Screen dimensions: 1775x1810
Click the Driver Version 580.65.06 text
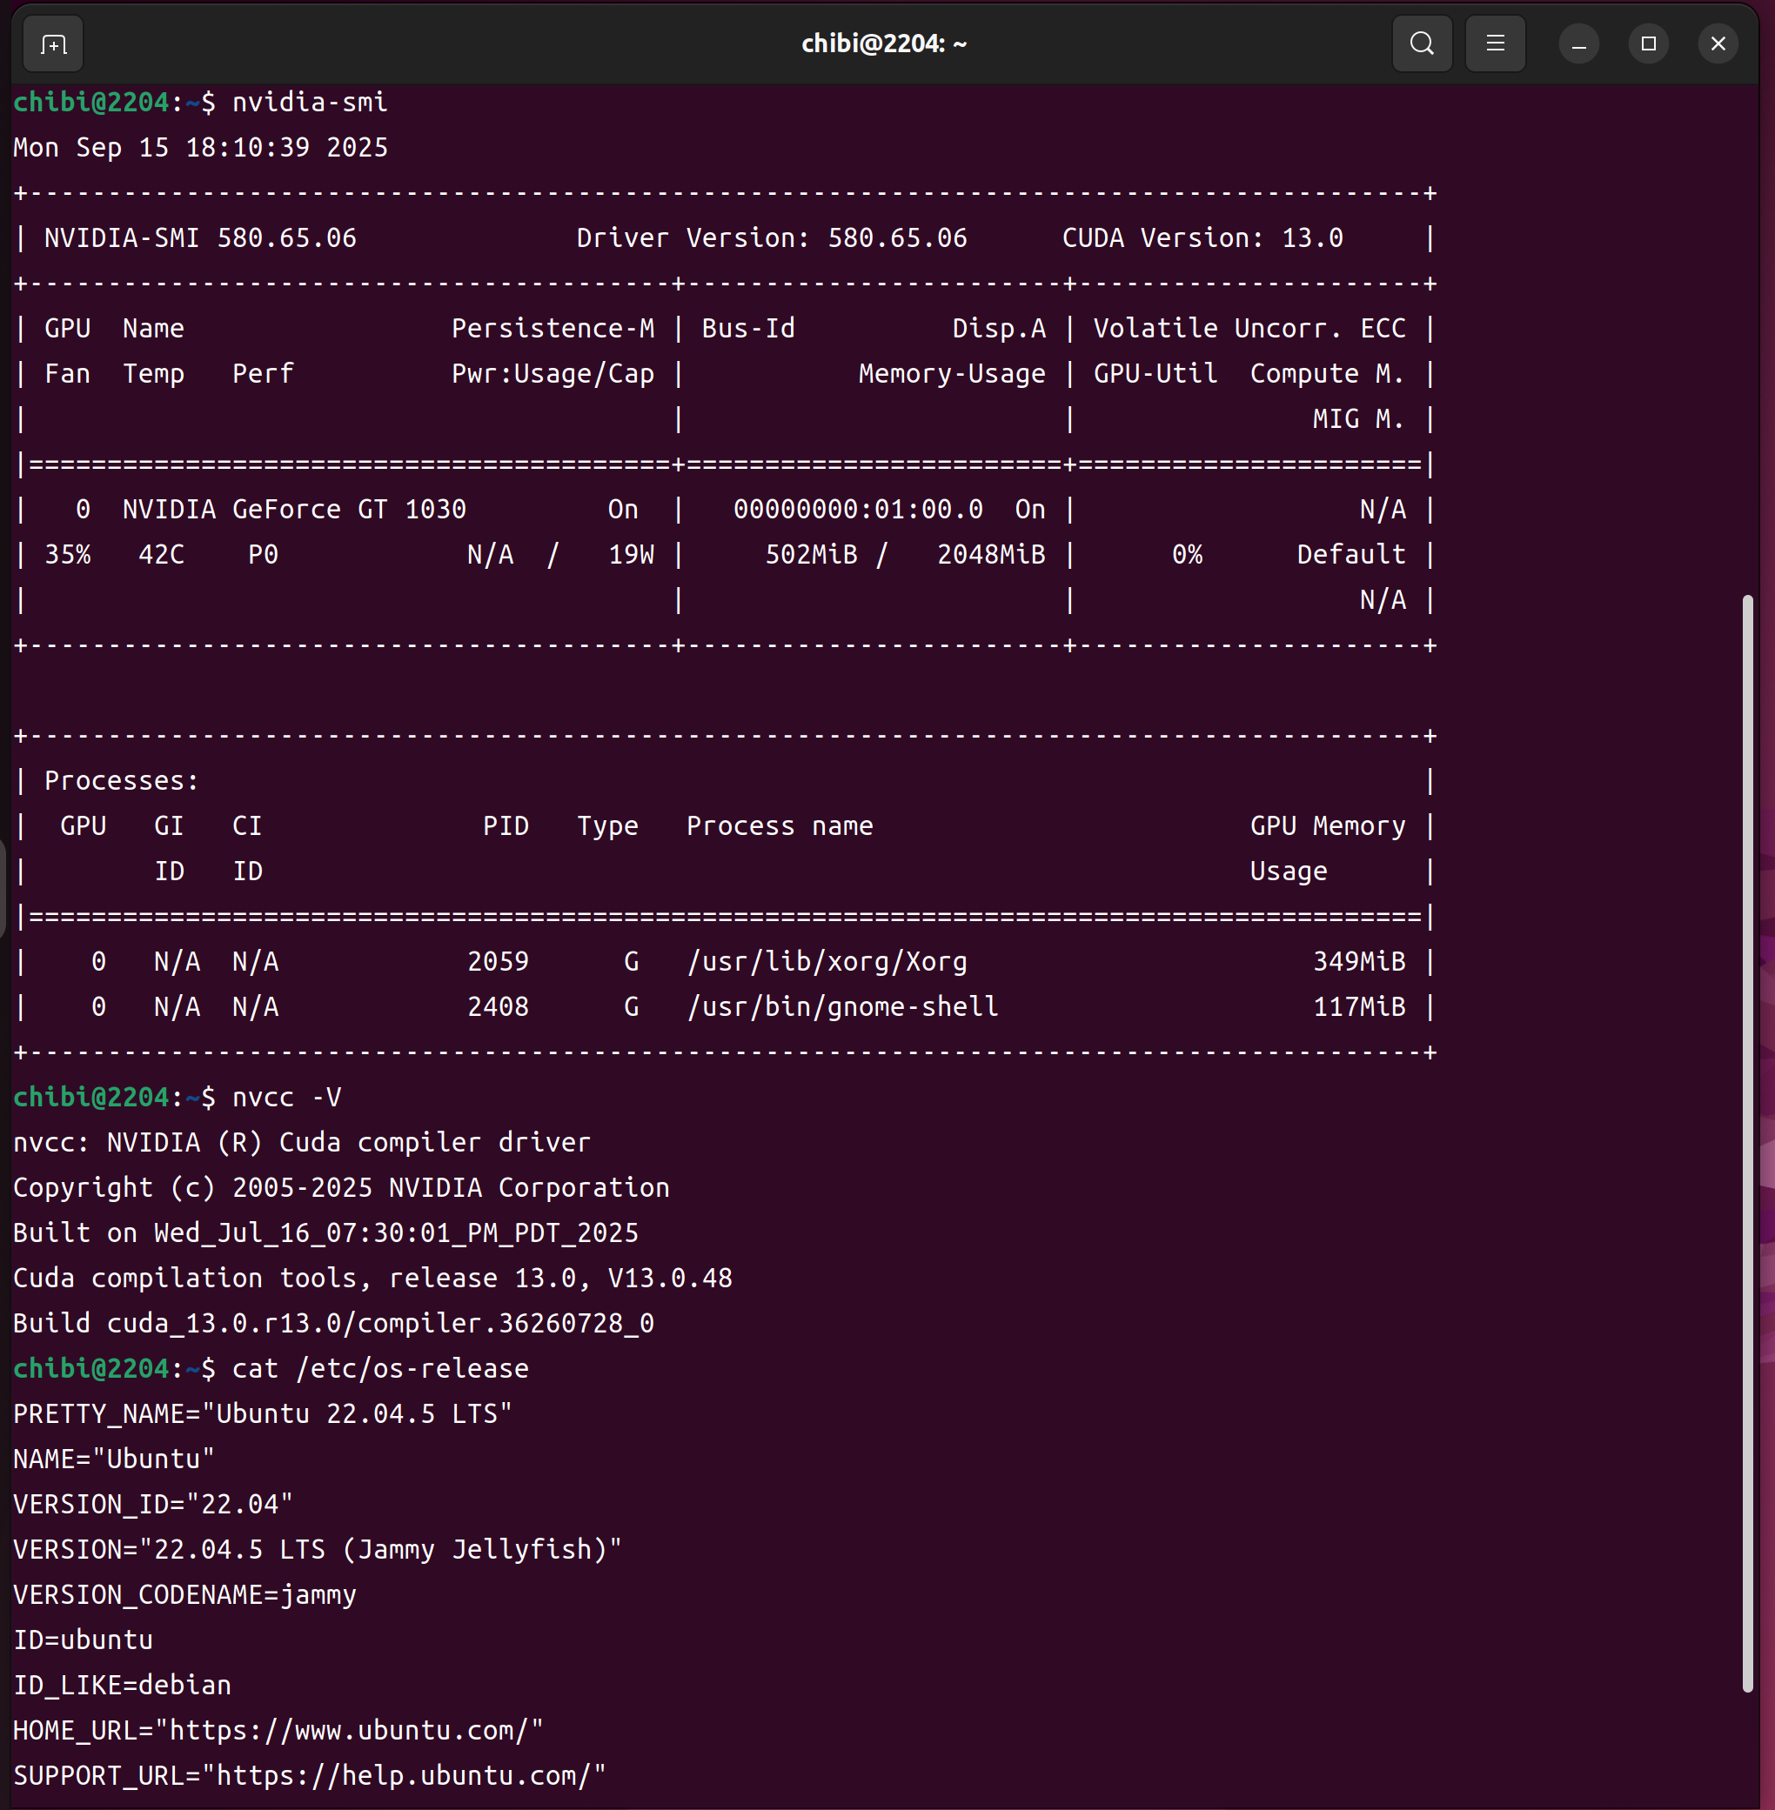pos(772,237)
